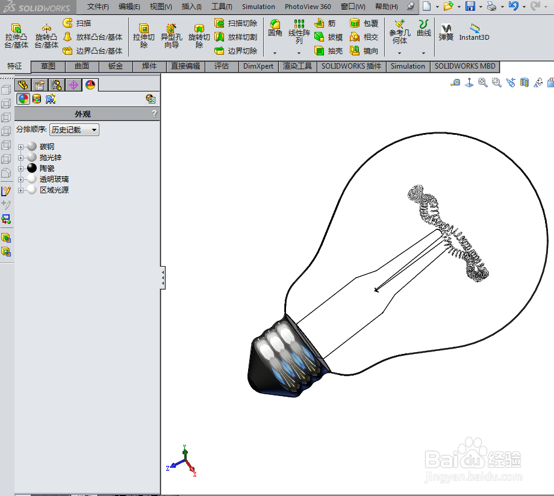554x496 pixels.
Task: Click the Linear Pattern (线性阵列) tool
Action: coord(299,32)
